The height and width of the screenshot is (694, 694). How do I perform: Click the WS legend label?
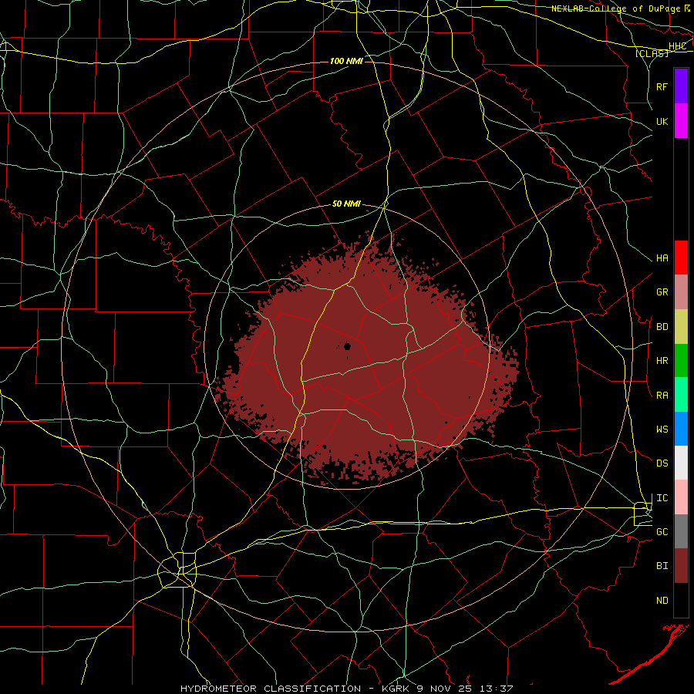click(662, 430)
